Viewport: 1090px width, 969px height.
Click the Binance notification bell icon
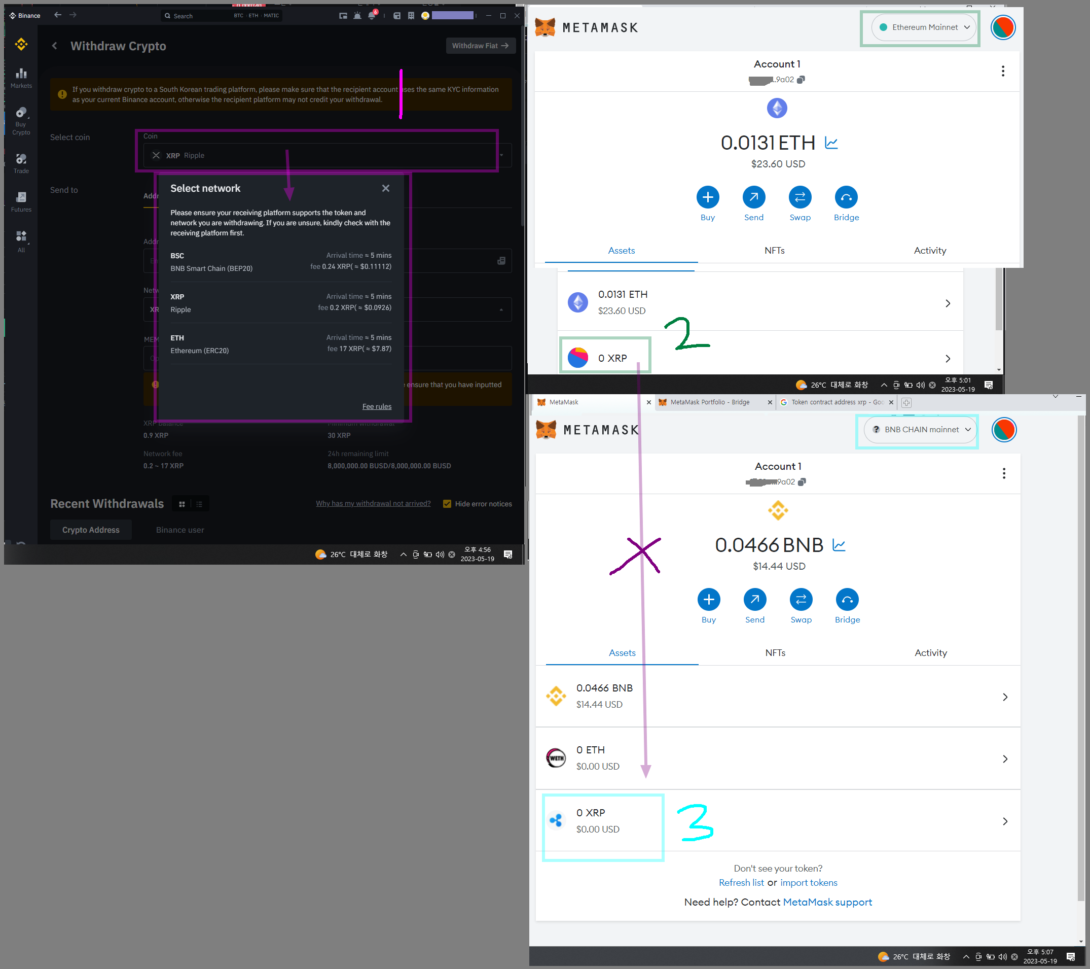pos(372,16)
